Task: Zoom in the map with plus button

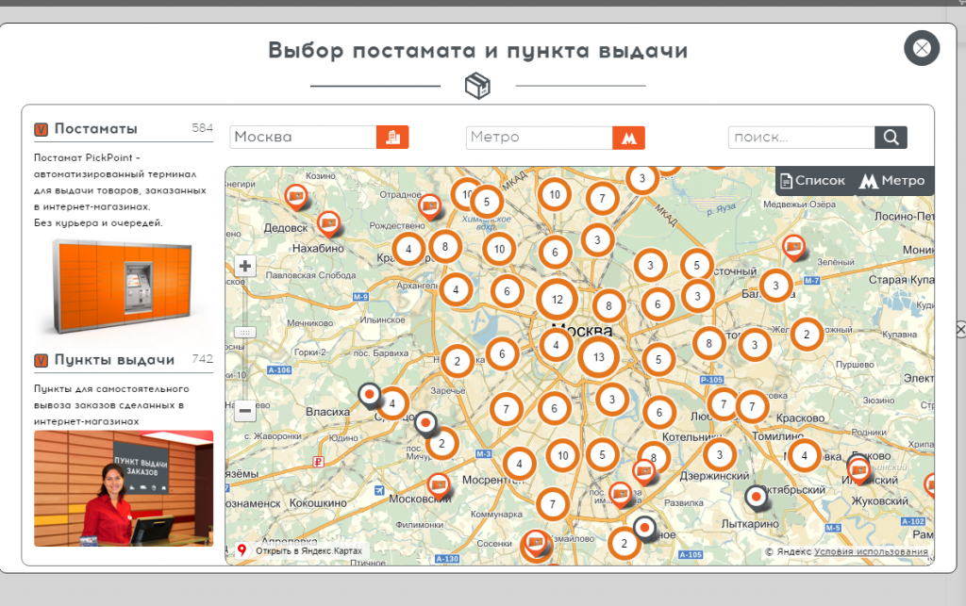Action: coord(245,266)
